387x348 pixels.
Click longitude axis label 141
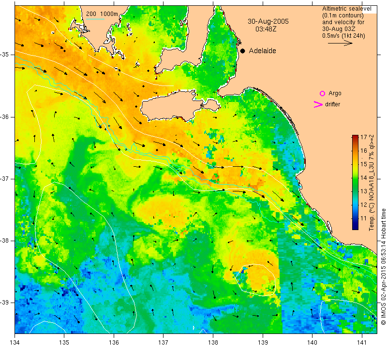pyautogui.click(x=362, y=342)
